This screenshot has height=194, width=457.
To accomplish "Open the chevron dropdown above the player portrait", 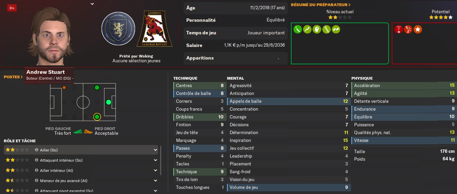I will [x=92, y=4].
